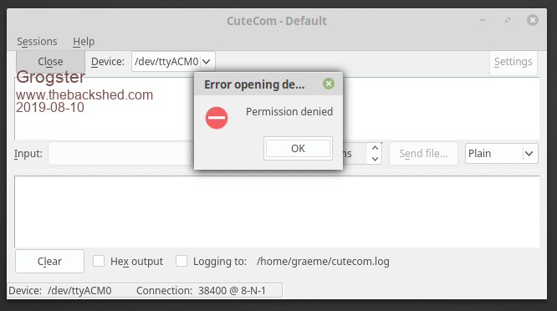Click the Send file button
The width and height of the screenshot is (557, 311).
pyautogui.click(x=423, y=153)
